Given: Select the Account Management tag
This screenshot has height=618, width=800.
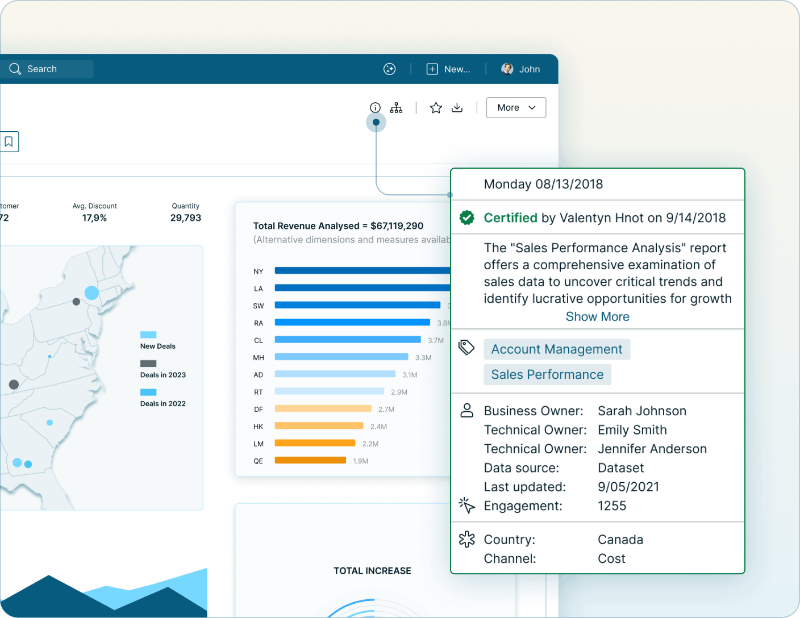Looking at the screenshot, I should coord(556,349).
